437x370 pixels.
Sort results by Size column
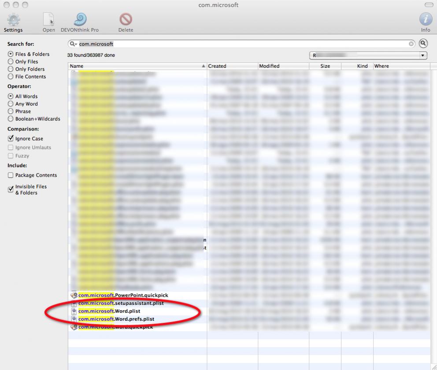click(325, 66)
